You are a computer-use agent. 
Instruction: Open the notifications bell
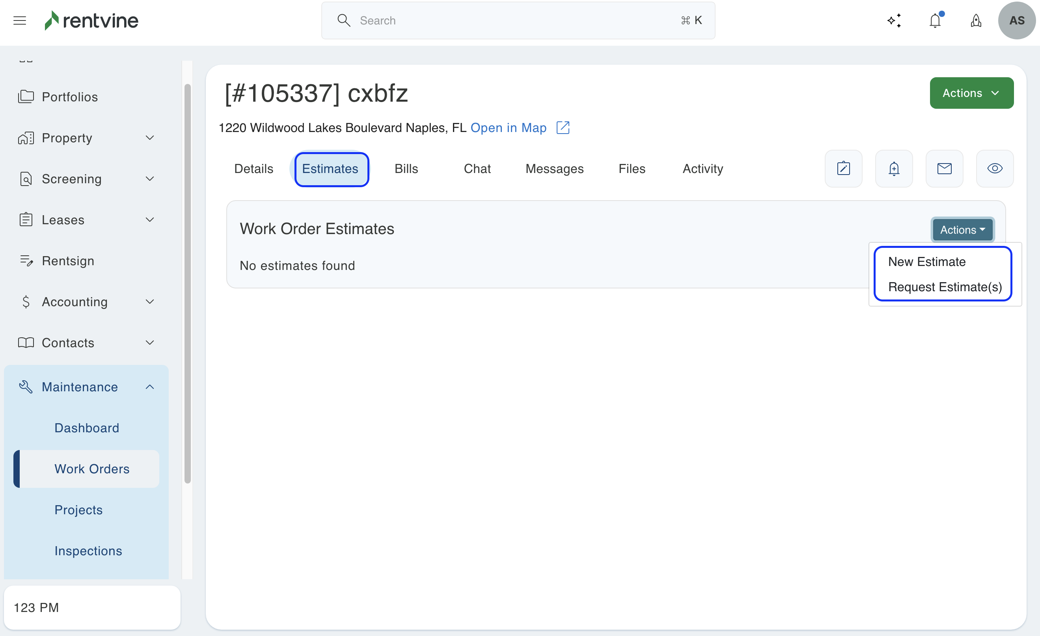935,20
